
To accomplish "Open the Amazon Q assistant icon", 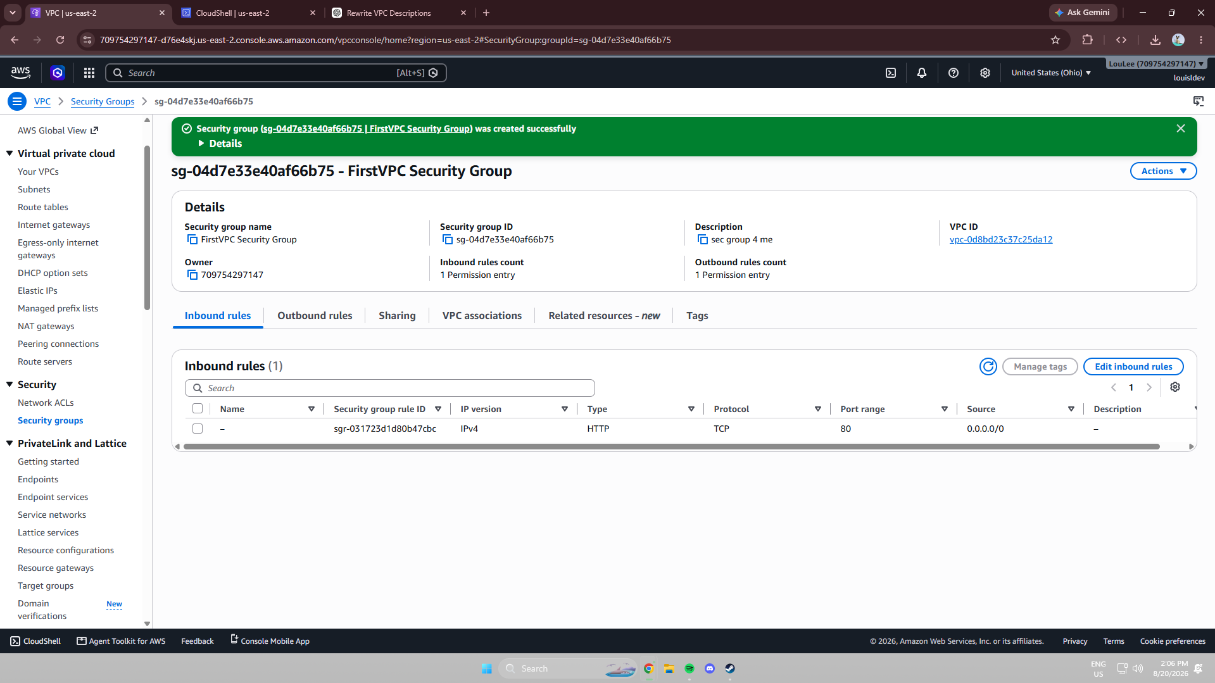I will point(58,73).
